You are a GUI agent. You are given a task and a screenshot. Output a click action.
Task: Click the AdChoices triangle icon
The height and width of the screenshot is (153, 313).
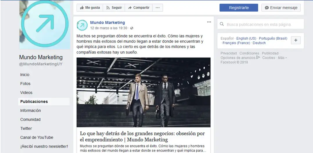[x=258, y=58]
